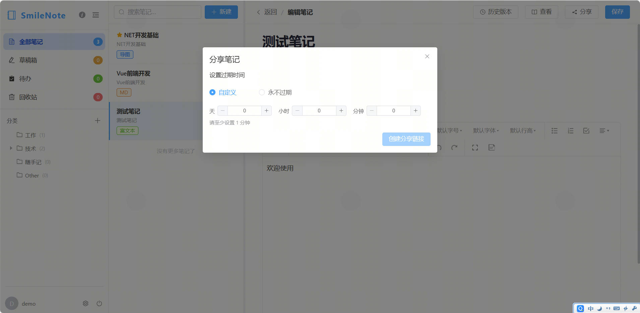Open the 默认行高 line height dropdown
This screenshot has width=640, height=313.
[523, 131]
